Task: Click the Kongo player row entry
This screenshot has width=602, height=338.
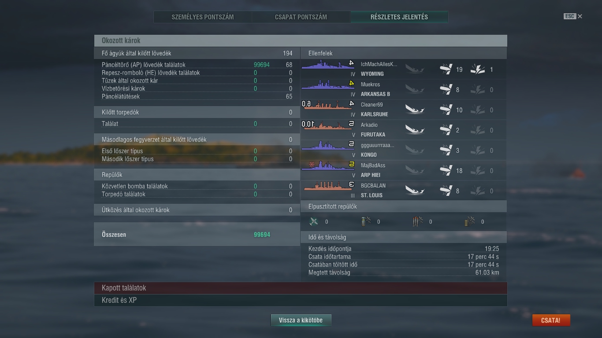Action: click(404, 150)
